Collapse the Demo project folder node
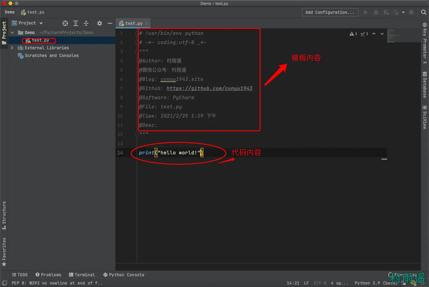The width and height of the screenshot is (429, 287). [12, 32]
